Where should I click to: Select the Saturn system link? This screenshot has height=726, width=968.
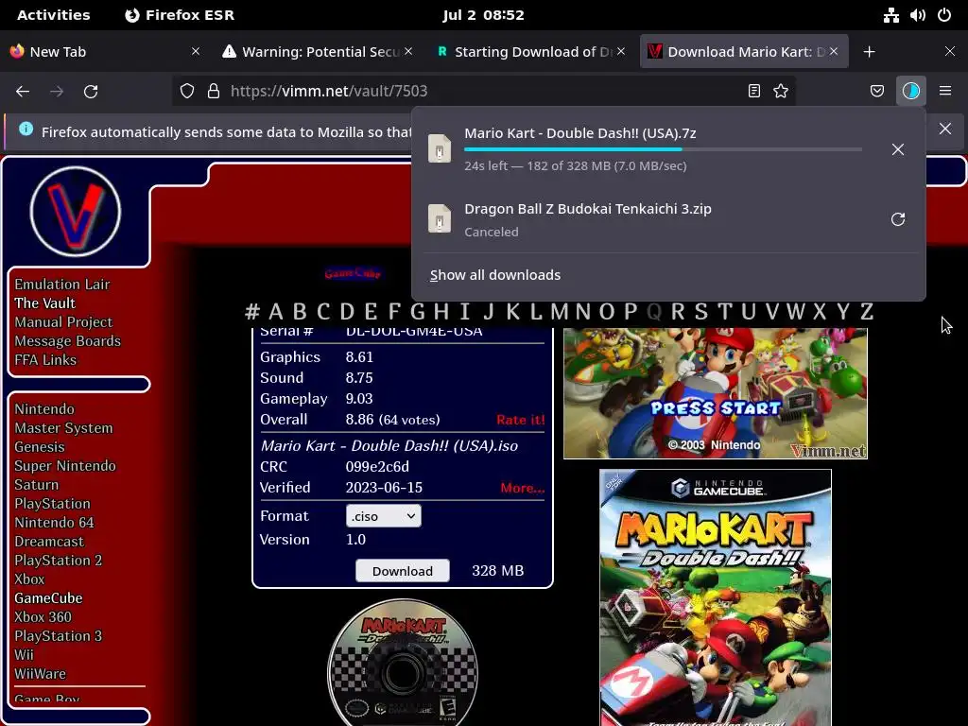[37, 485]
